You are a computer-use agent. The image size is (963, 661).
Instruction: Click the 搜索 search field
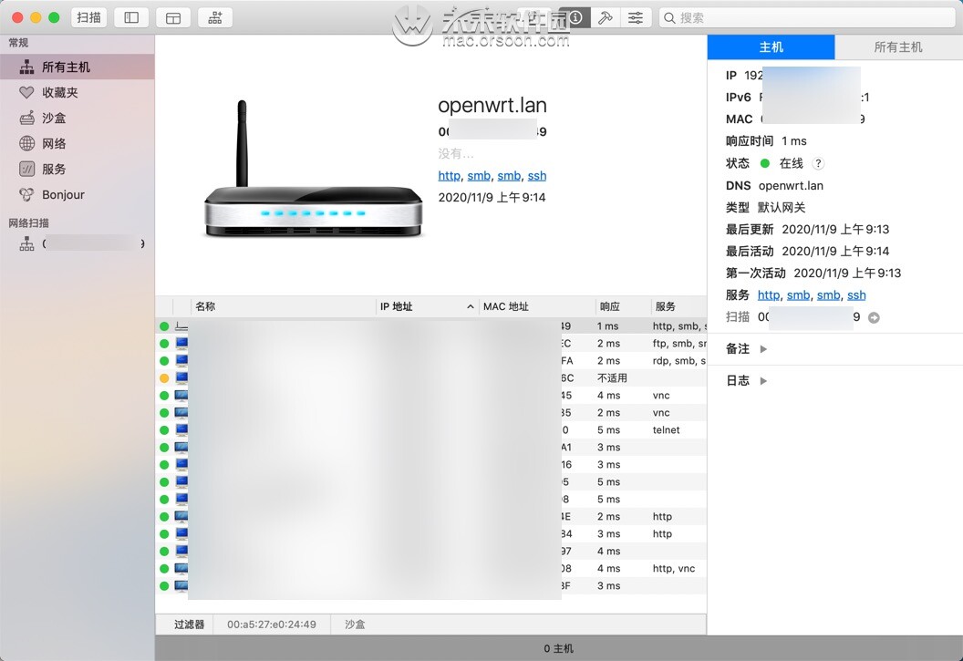(807, 18)
